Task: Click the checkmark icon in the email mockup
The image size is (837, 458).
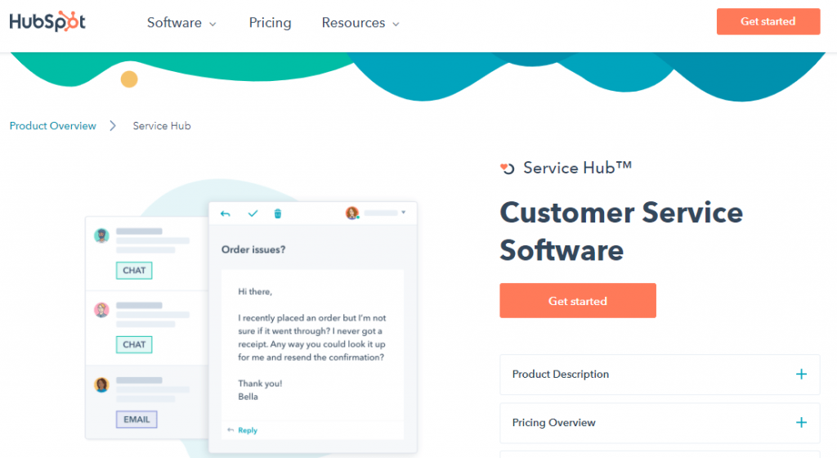Action: point(253,213)
